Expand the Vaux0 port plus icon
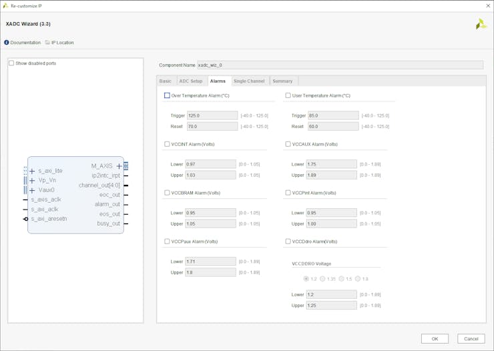The image size is (494, 351). point(32,190)
